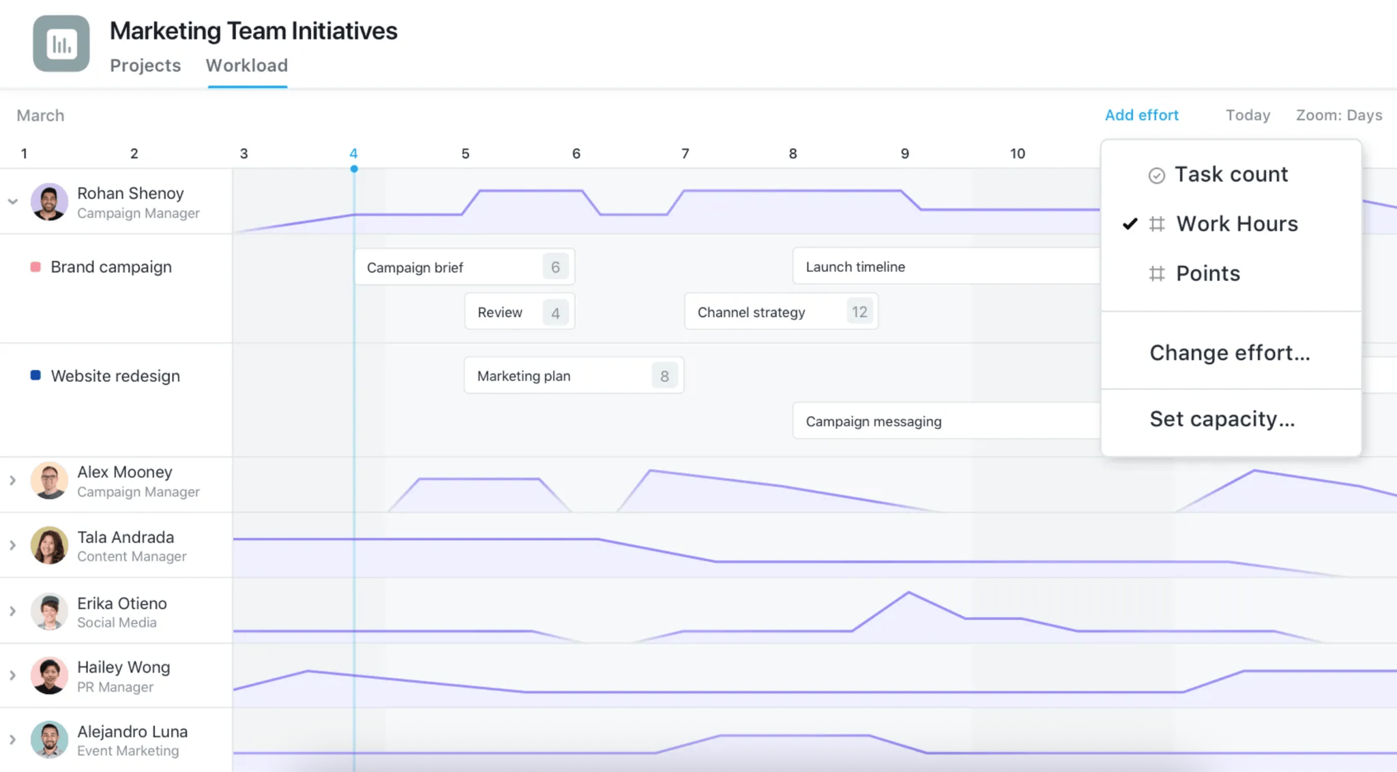Switch to the Projects tab
This screenshot has width=1397, height=772.
pos(145,65)
